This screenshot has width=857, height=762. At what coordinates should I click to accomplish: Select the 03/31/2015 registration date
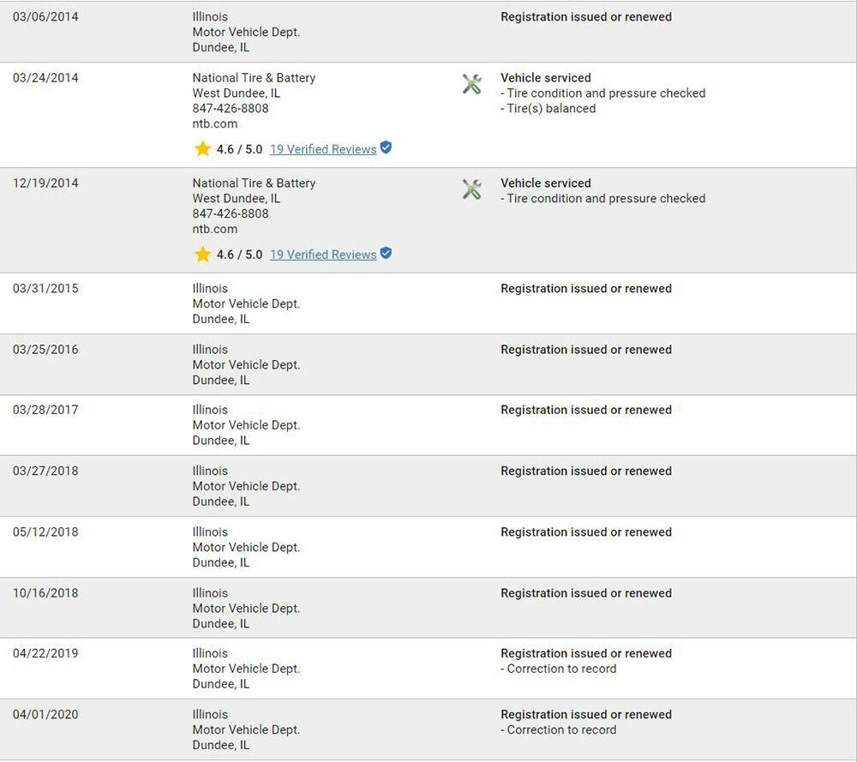(45, 289)
